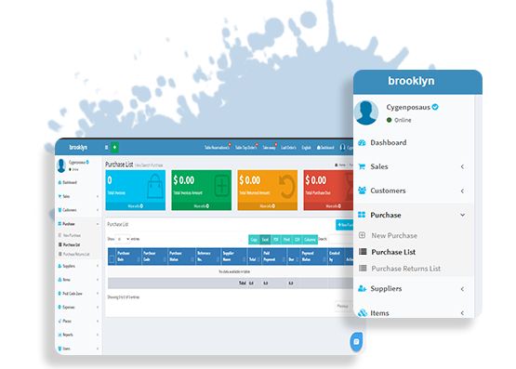The image size is (516, 369).
Task: Expand Items chevron in the enlarged sidebar
Action: pos(462,312)
